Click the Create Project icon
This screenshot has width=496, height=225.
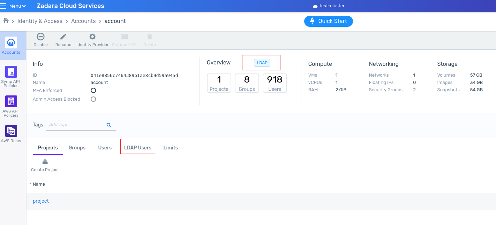pos(45,162)
